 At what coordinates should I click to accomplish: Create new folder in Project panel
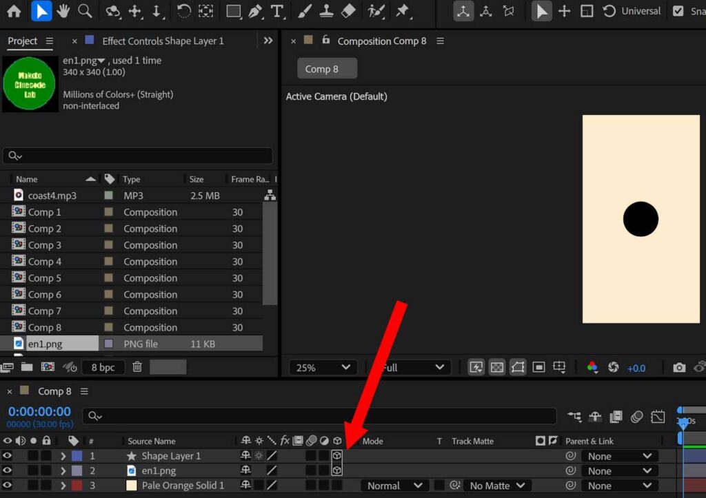[x=27, y=367]
